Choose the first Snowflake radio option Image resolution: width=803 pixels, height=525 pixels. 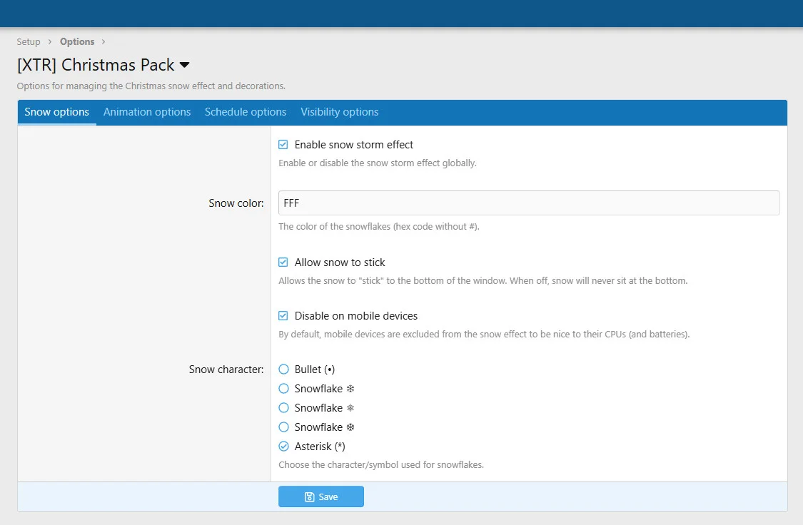283,389
